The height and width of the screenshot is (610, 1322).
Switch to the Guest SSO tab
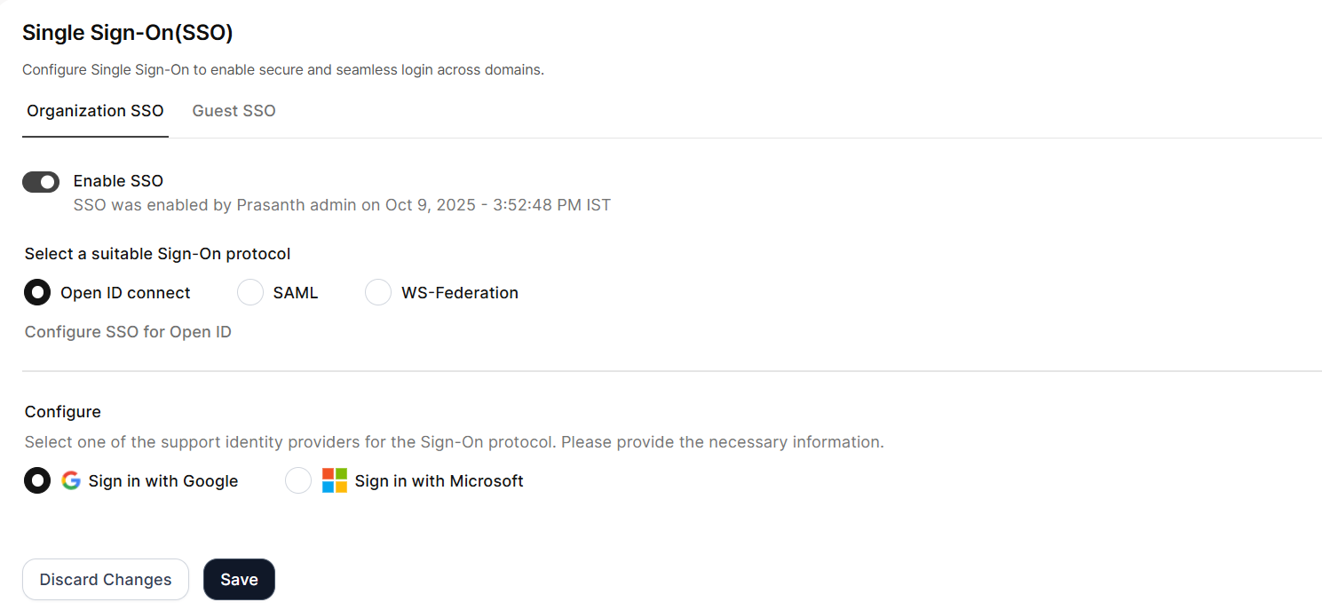pos(234,111)
